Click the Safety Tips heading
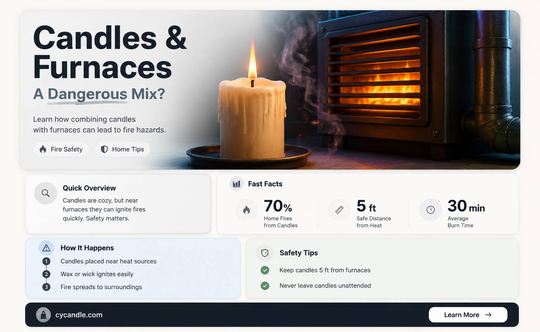Image resolution: width=540 pixels, height=332 pixels. click(299, 253)
